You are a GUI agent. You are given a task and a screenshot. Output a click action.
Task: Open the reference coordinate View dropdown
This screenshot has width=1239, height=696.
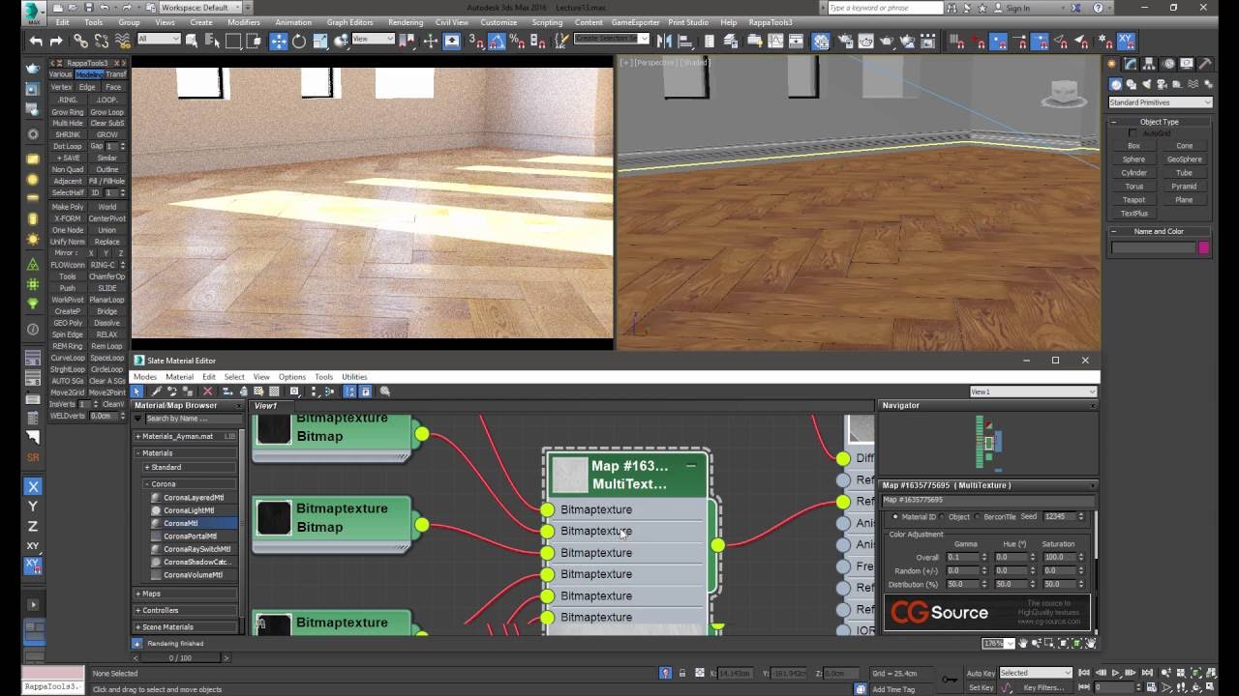[373, 39]
